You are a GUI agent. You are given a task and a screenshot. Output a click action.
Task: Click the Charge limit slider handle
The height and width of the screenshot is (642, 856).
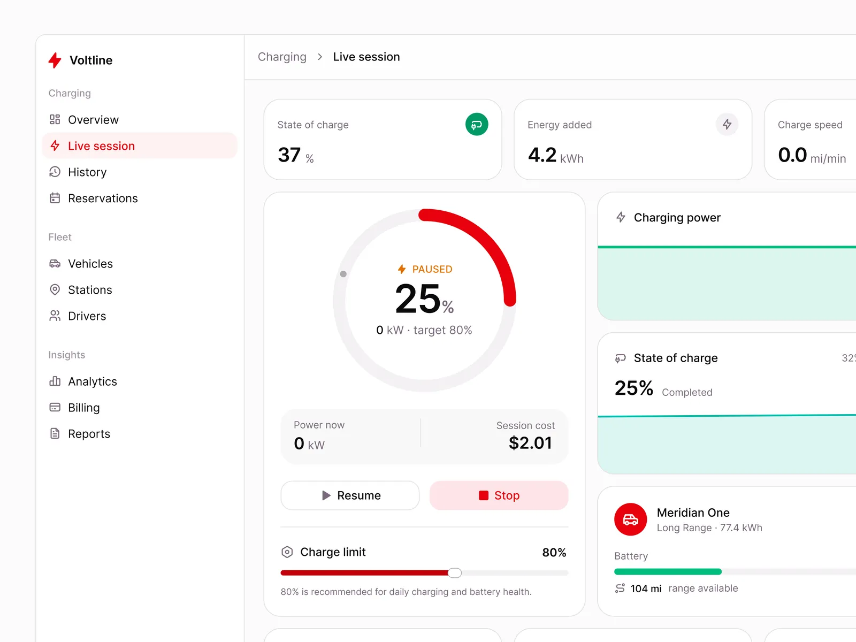[455, 573]
